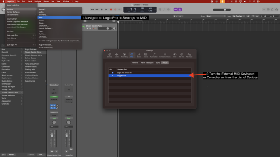This screenshot has width=280, height=157.
Task: Click the red record button
Action: tap(111, 10)
